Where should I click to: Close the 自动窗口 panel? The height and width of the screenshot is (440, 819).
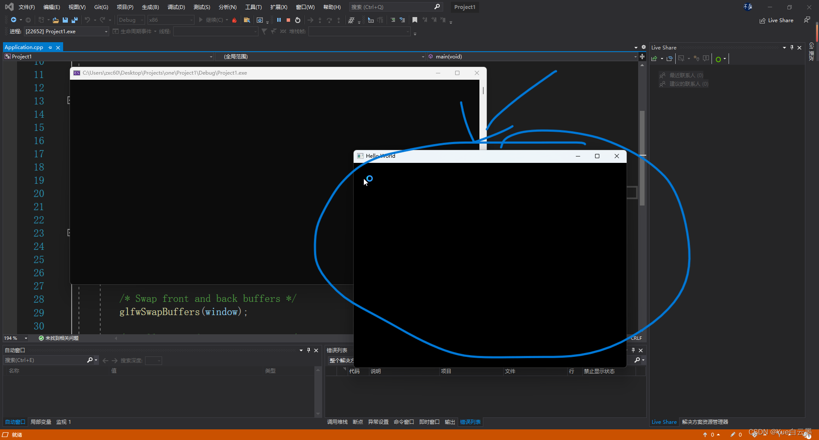tap(316, 350)
